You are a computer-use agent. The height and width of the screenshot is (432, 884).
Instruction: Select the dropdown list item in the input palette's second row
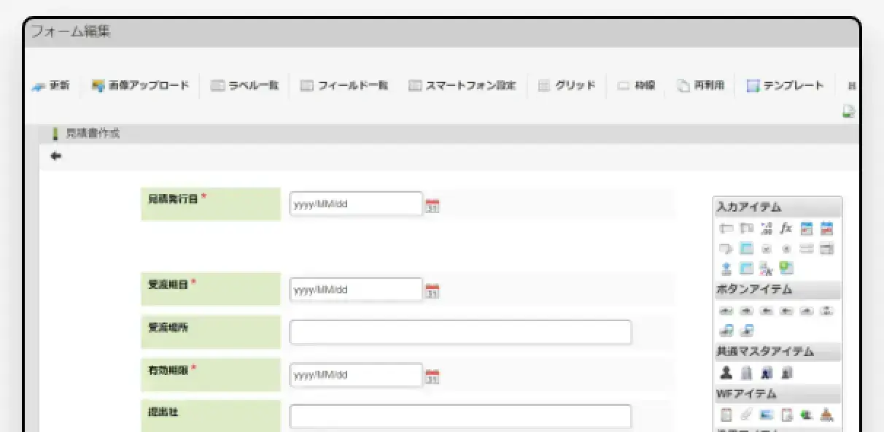826,249
